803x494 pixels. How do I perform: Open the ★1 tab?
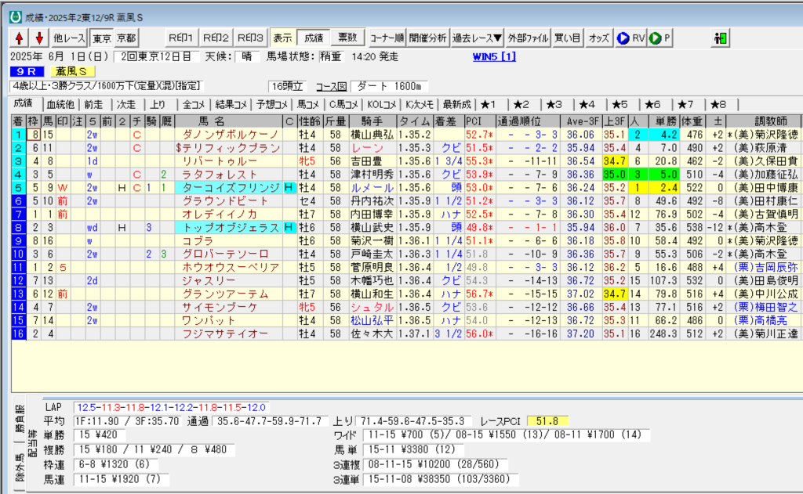coord(492,104)
